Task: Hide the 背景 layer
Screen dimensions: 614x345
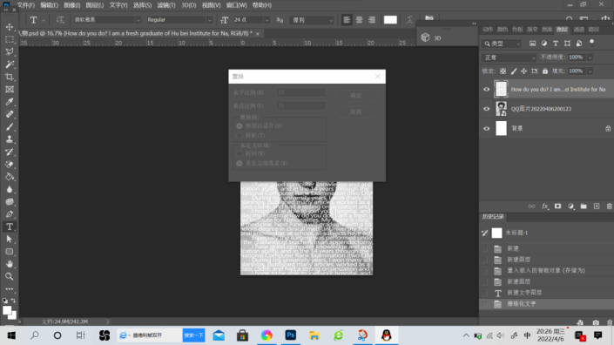Action: (486, 128)
